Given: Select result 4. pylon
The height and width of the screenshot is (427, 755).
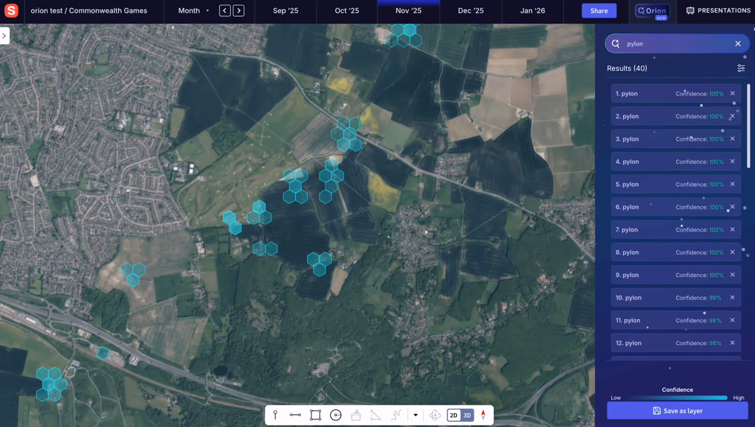Looking at the screenshot, I should [676, 161].
